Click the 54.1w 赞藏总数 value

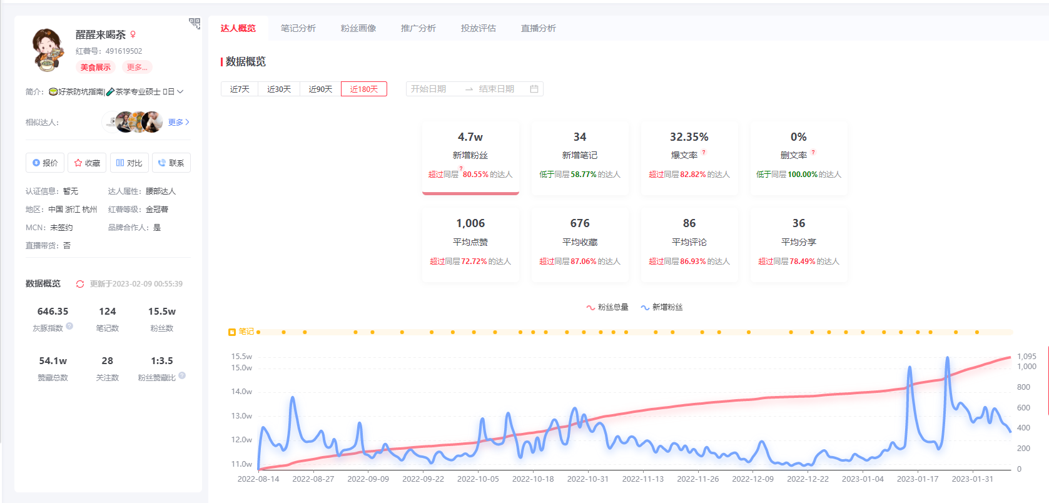53,361
